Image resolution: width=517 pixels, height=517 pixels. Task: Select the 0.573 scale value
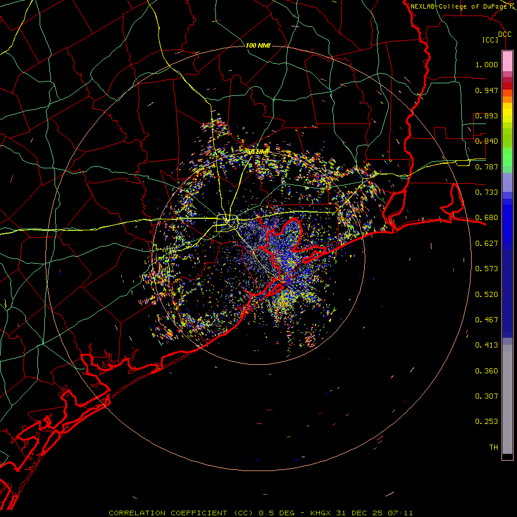487,269
